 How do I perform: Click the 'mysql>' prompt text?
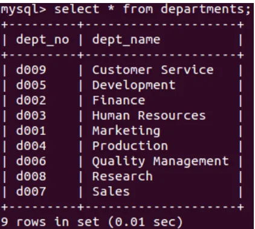[24, 10]
